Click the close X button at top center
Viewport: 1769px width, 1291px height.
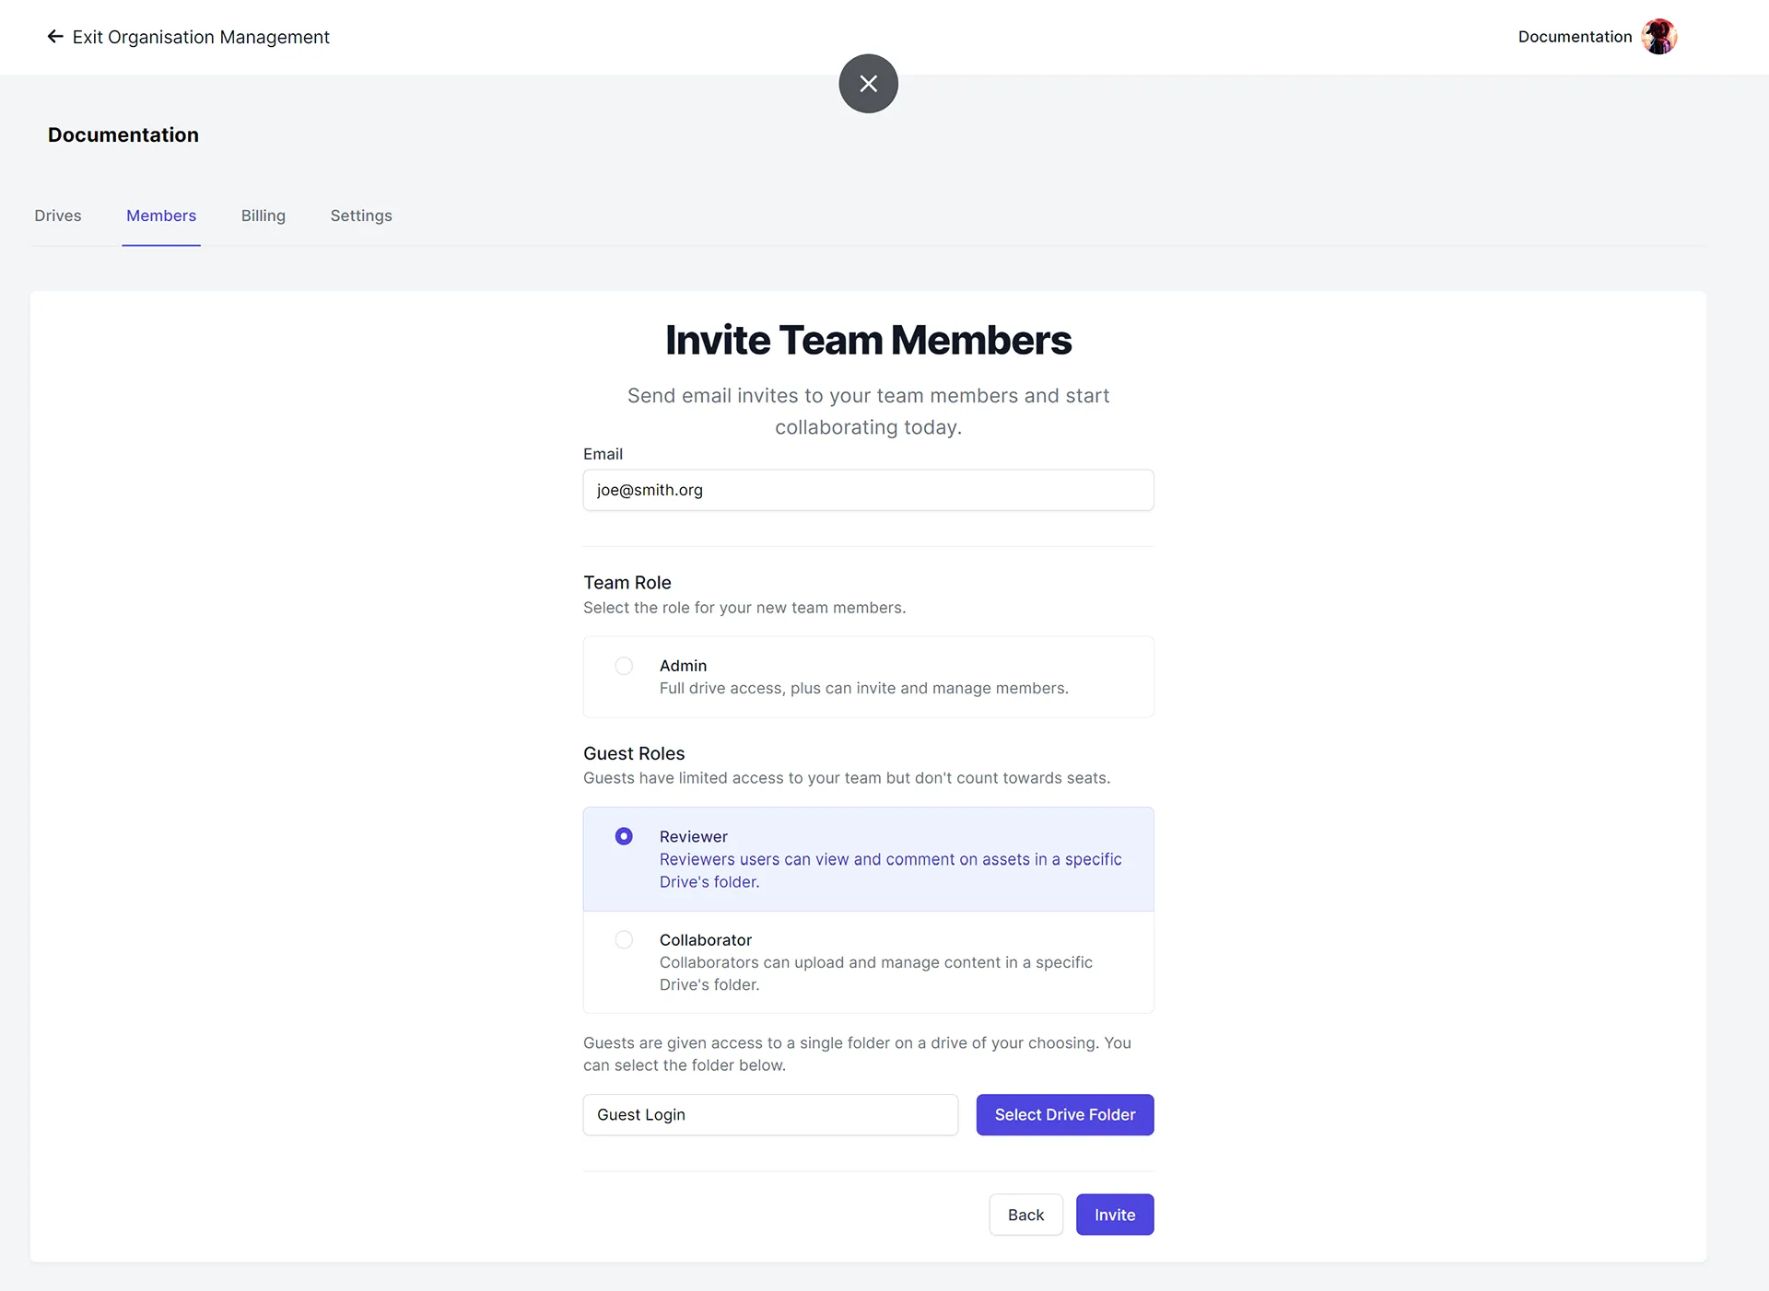coord(868,84)
